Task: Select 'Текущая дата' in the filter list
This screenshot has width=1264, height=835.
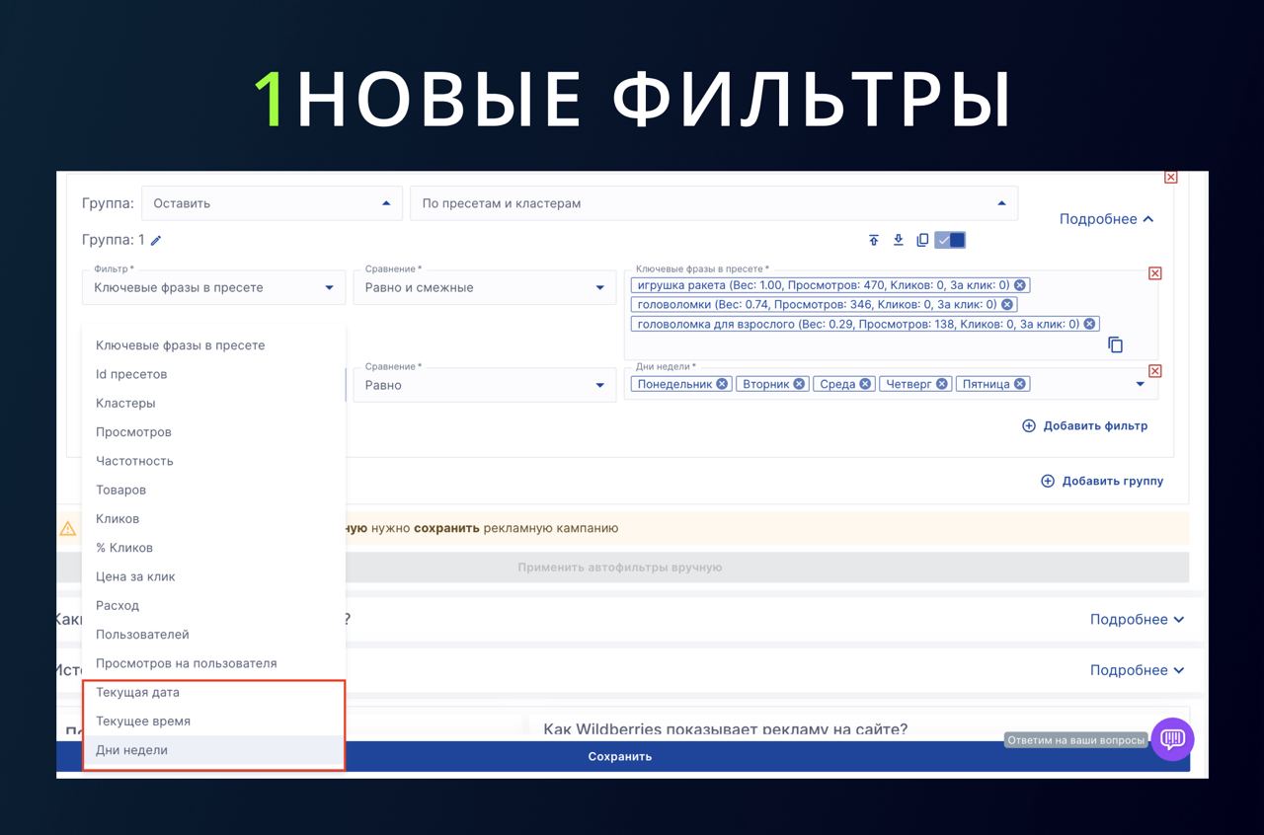Action: click(x=137, y=692)
